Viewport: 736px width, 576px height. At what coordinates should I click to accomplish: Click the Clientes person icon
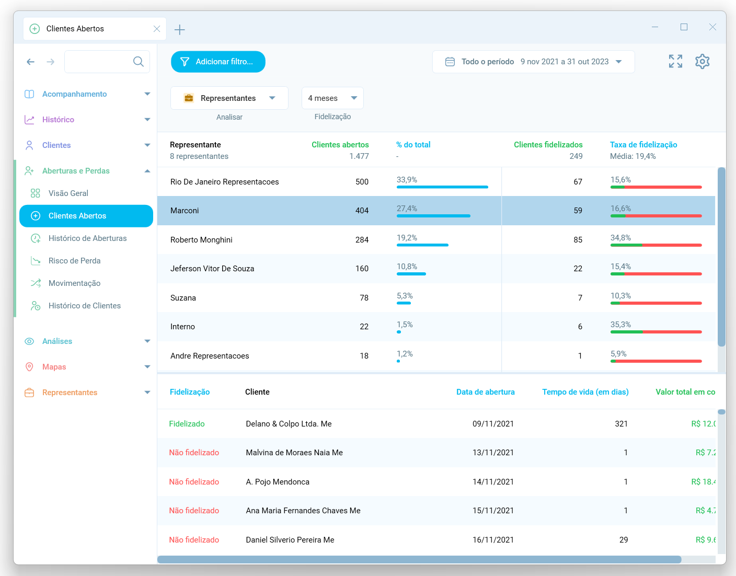[x=29, y=145]
